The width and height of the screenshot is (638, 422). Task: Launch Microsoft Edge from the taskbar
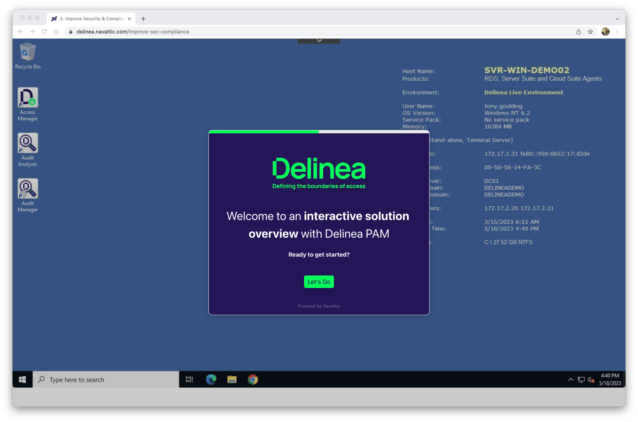pos(211,379)
